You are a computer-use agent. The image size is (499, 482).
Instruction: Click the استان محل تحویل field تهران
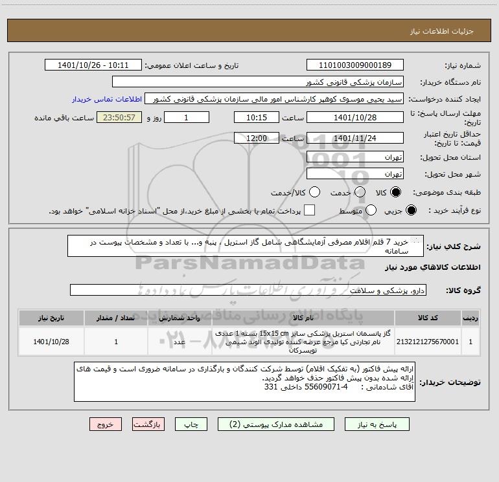pos(355,157)
